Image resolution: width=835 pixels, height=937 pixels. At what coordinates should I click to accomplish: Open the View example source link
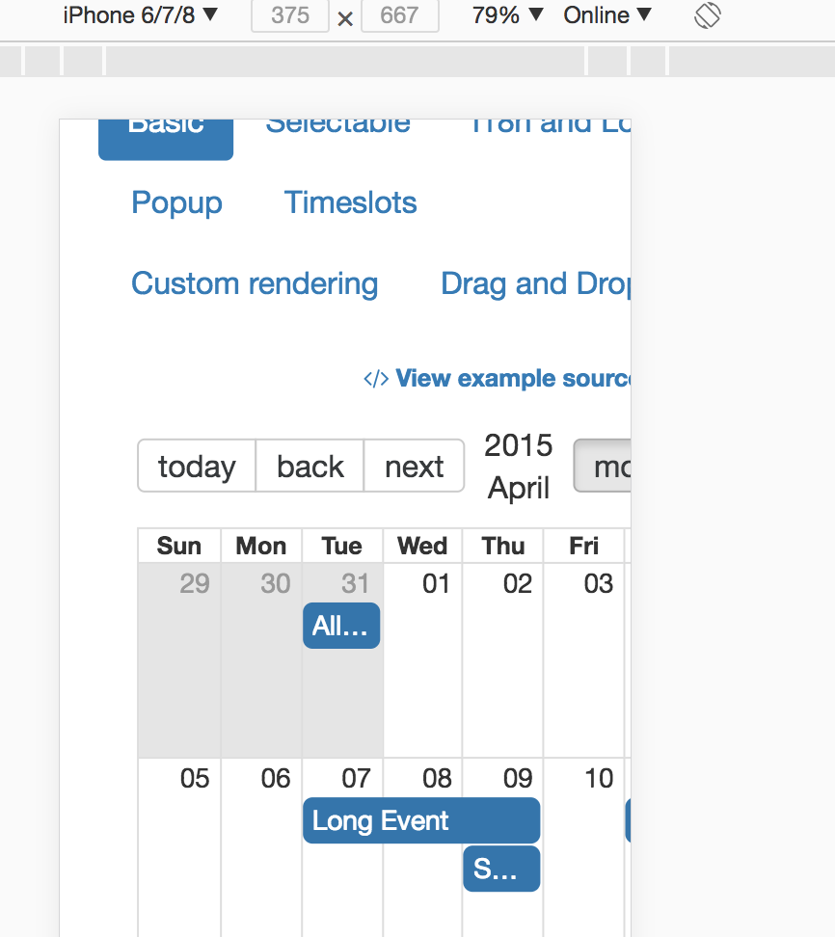(511, 378)
